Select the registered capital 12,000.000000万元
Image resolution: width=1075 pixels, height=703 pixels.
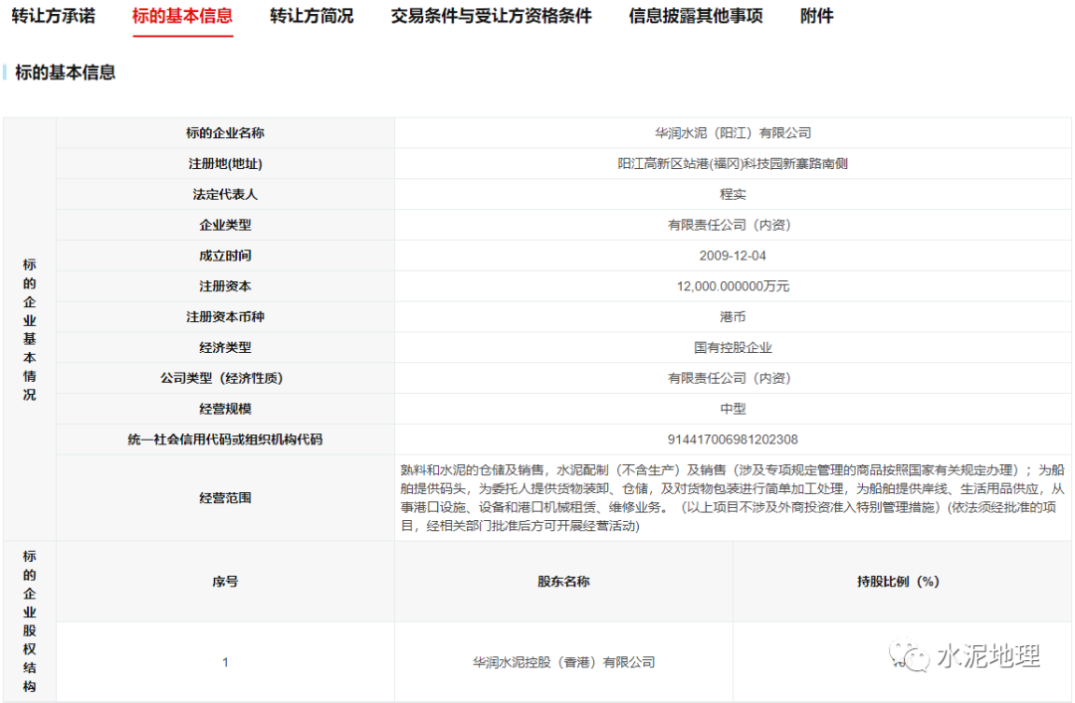[x=733, y=286]
